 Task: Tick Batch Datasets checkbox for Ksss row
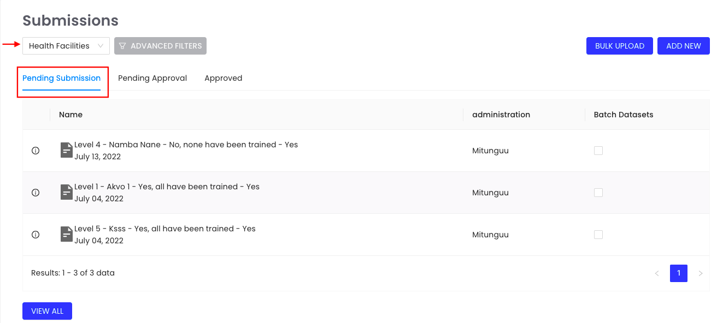coord(598,235)
